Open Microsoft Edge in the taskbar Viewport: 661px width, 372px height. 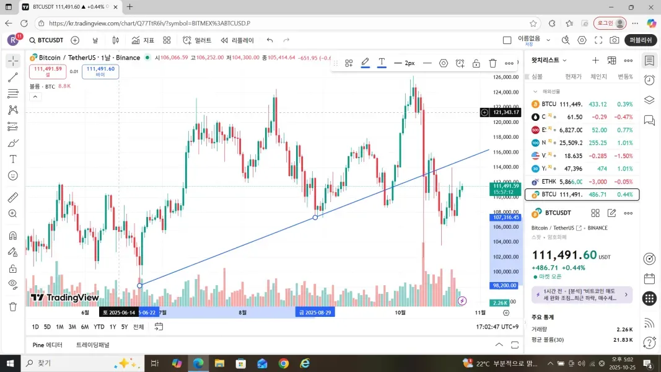click(x=198, y=363)
